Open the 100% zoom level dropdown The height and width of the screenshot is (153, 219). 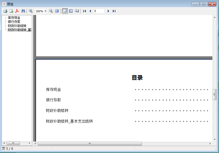pyautogui.click(x=45, y=11)
